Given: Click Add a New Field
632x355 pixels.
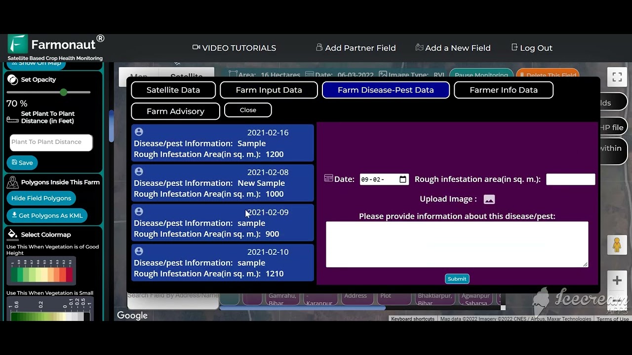Looking at the screenshot, I should click(453, 48).
